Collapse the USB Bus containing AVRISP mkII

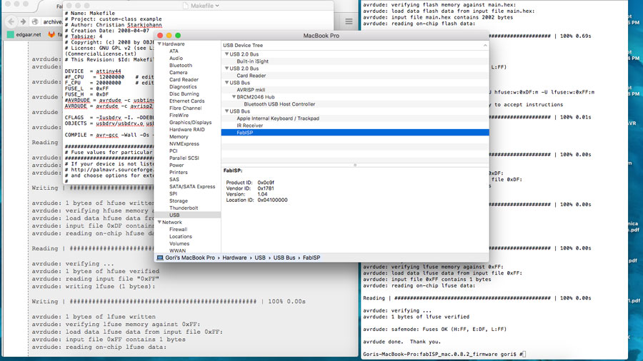pos(226,83)
